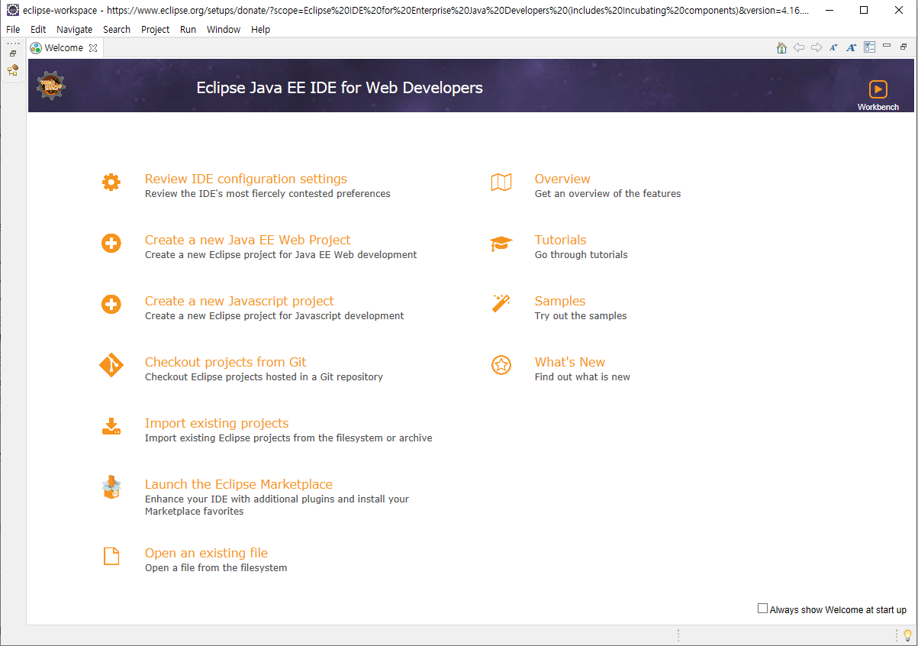The width and height of the screenshot is (918, 646).
Task: Open the Java EE perspective hierarchy icon
Action: [13, 70]
